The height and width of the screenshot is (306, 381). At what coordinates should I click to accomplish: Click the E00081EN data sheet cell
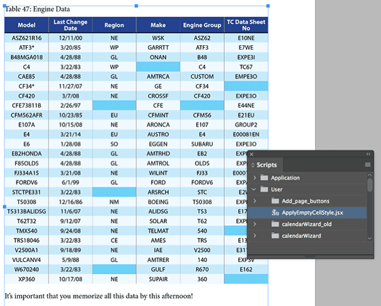tap(246, 135)
